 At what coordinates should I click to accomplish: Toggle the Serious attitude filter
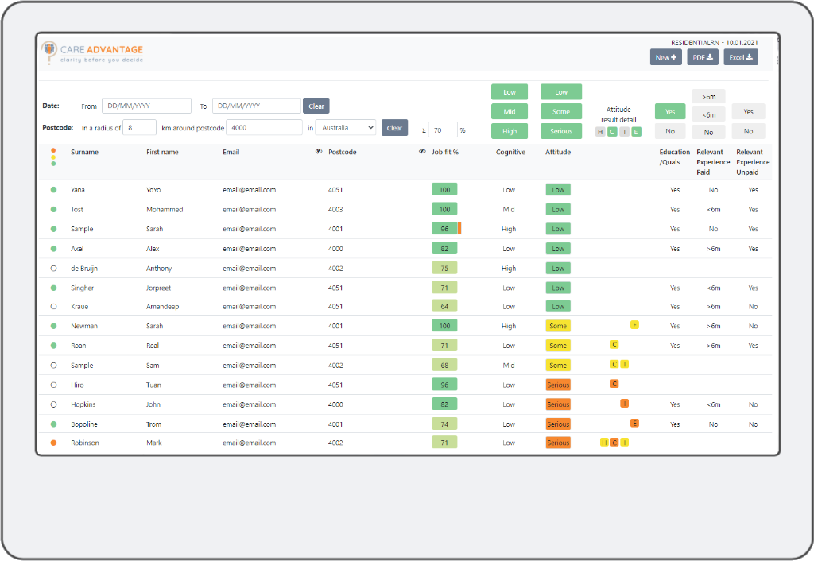point(561,131)
